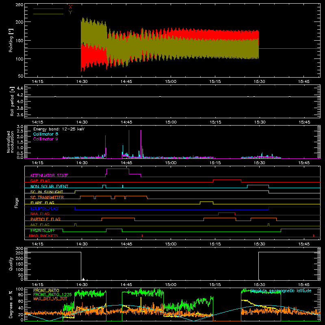This screenshot has width=325, height=325.
Task: Click the olive Y legend line
Action: (x=48, y=14)
